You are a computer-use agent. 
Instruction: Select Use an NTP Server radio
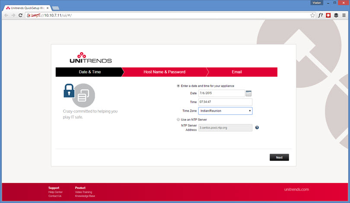178,119
